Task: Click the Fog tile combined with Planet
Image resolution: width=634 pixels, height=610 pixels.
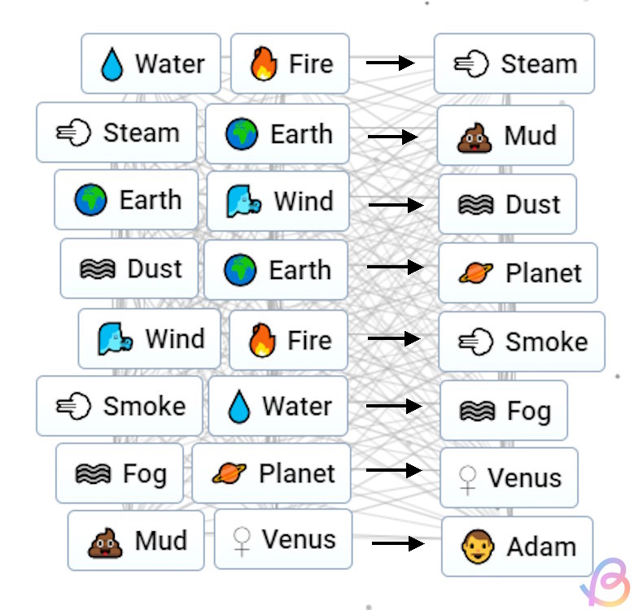Action: 111,473
